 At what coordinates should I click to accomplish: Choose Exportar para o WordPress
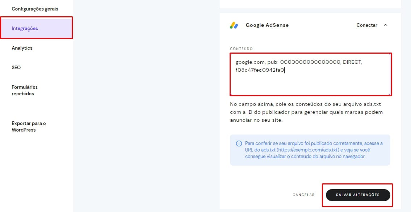(29, 126)
